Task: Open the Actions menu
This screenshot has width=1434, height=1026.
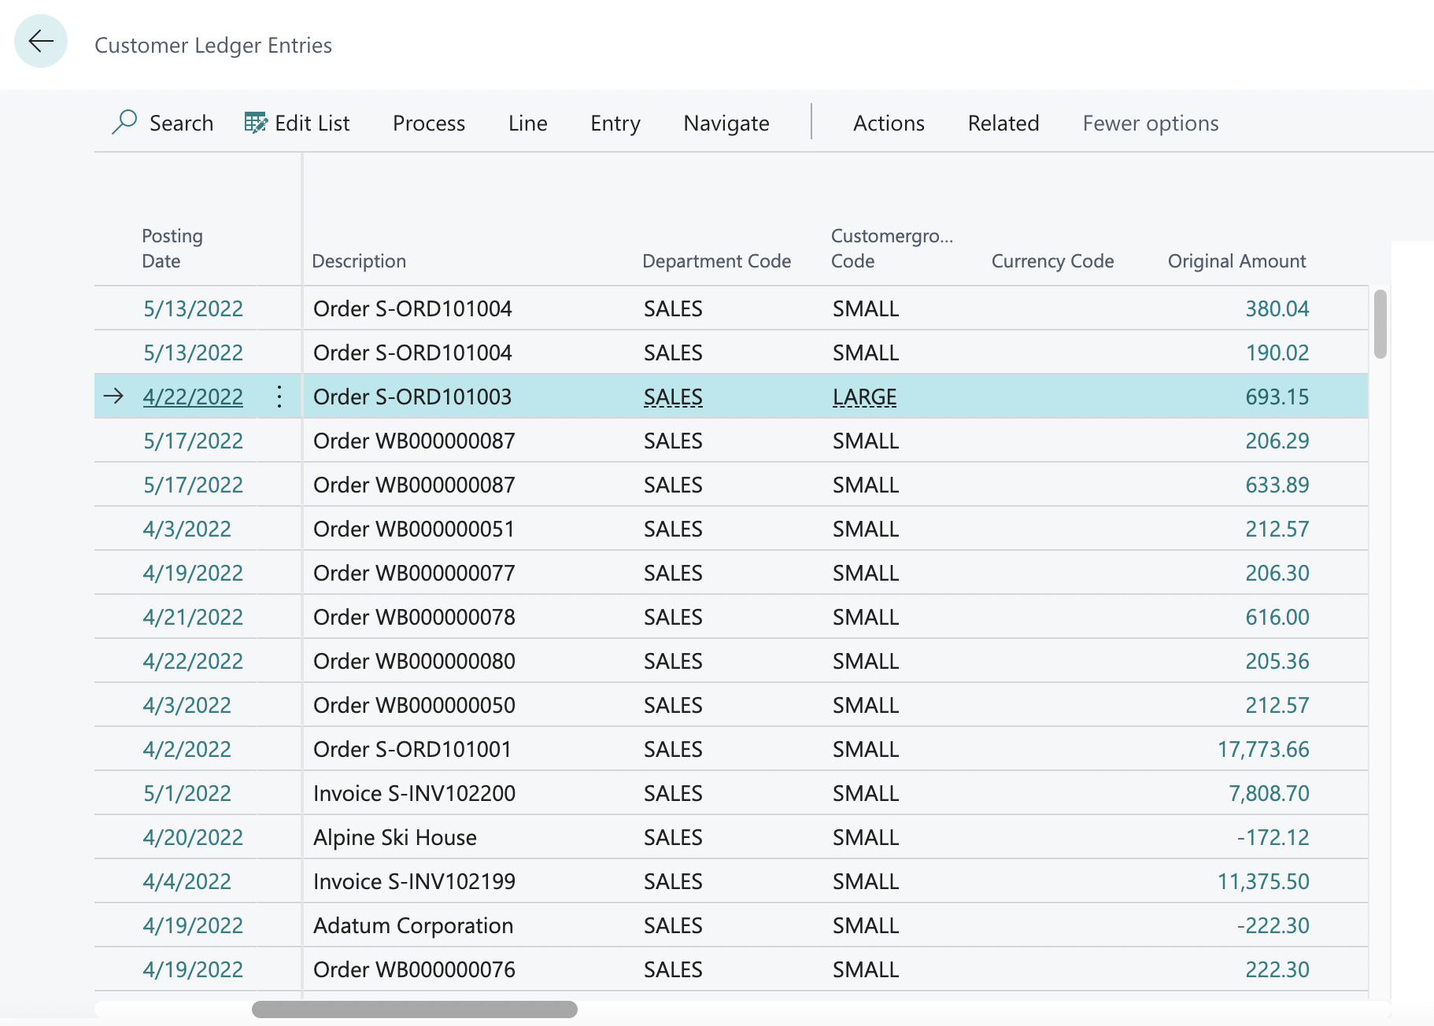Action: coord(889,123)
